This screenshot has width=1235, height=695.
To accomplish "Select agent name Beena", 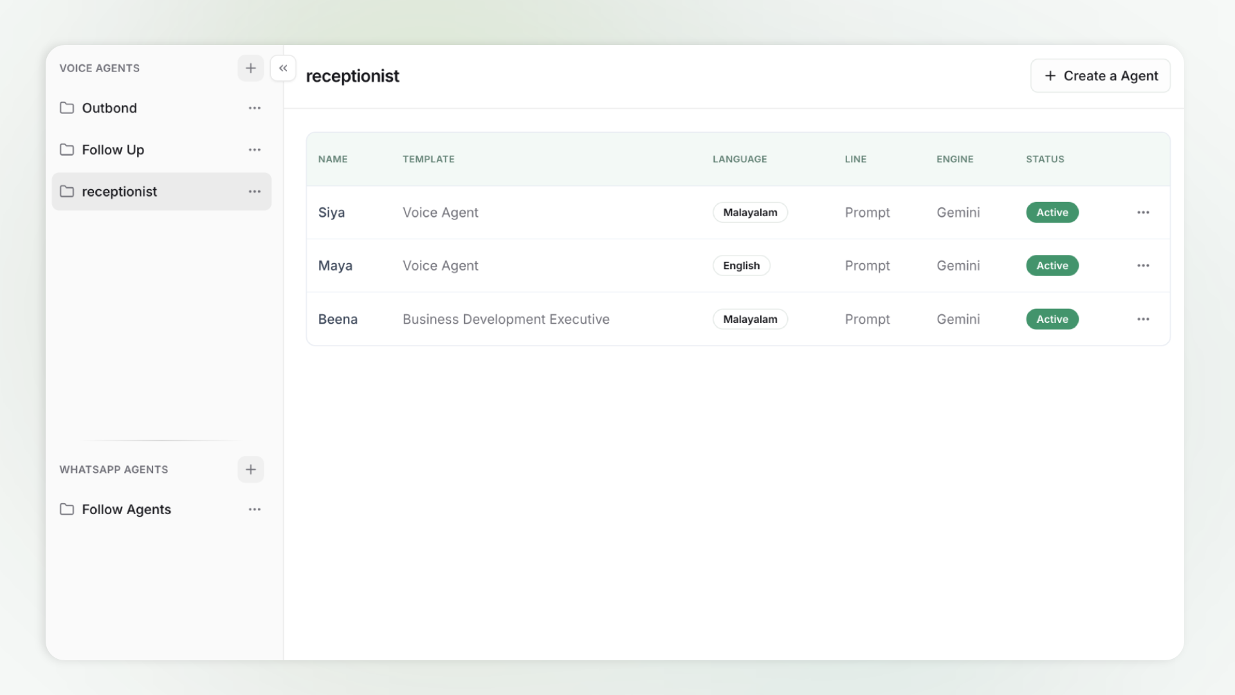I will (338, 319).
